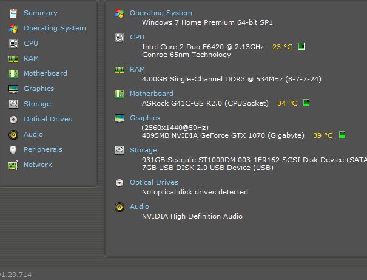367x280 pixels.
Task: Click the Graphics monitor icon in summary panel
Action: (x=120, y=118)
